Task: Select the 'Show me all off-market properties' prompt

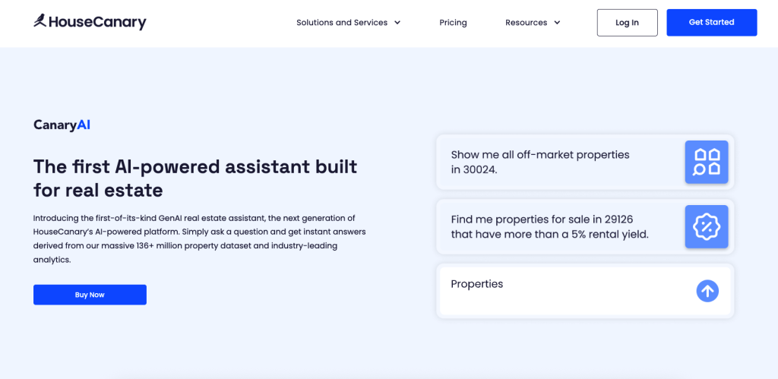Action: point(585,162)
